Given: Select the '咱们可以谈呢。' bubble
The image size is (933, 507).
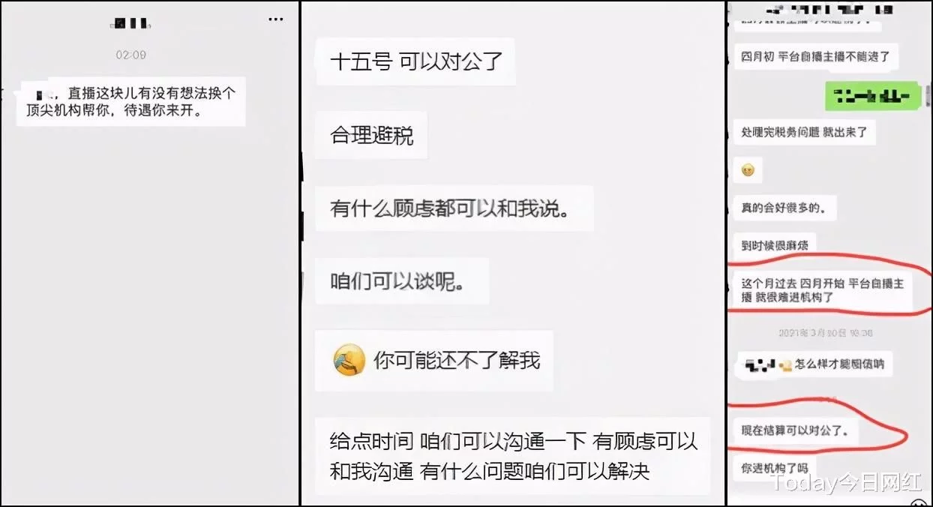Looking at the screenshot, I should click(402, 281).
